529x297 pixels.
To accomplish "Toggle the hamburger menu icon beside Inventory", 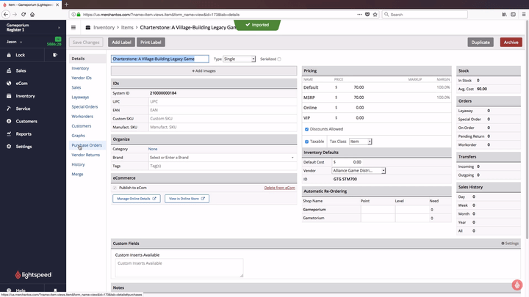I will pos(73,28).
